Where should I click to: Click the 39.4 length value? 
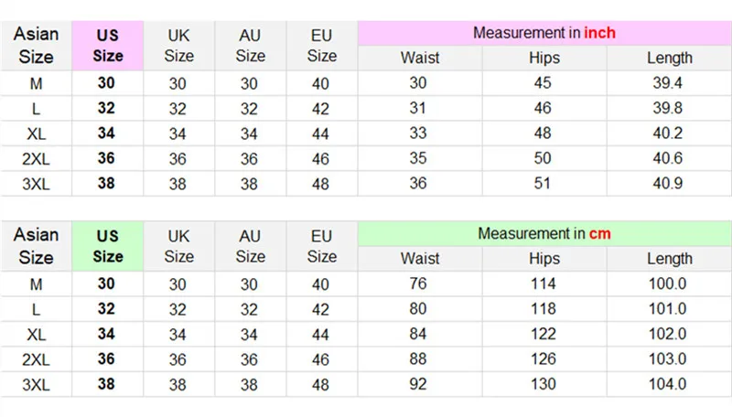[670, 83]
